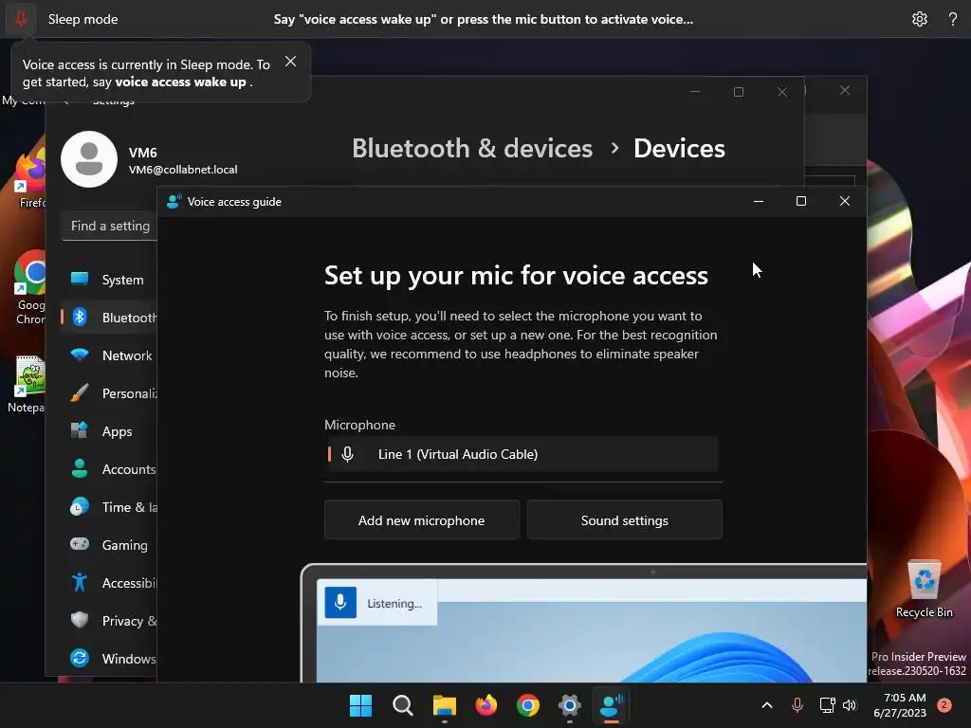Click the Find a setting search box
Viewport: 971px width, 728px height.
click(x=110, y=226)
